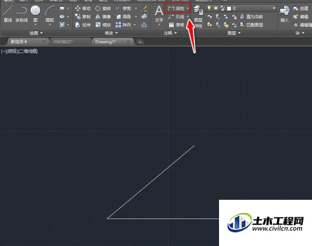Select the horizontal line in the drawing

pos(163,219)
